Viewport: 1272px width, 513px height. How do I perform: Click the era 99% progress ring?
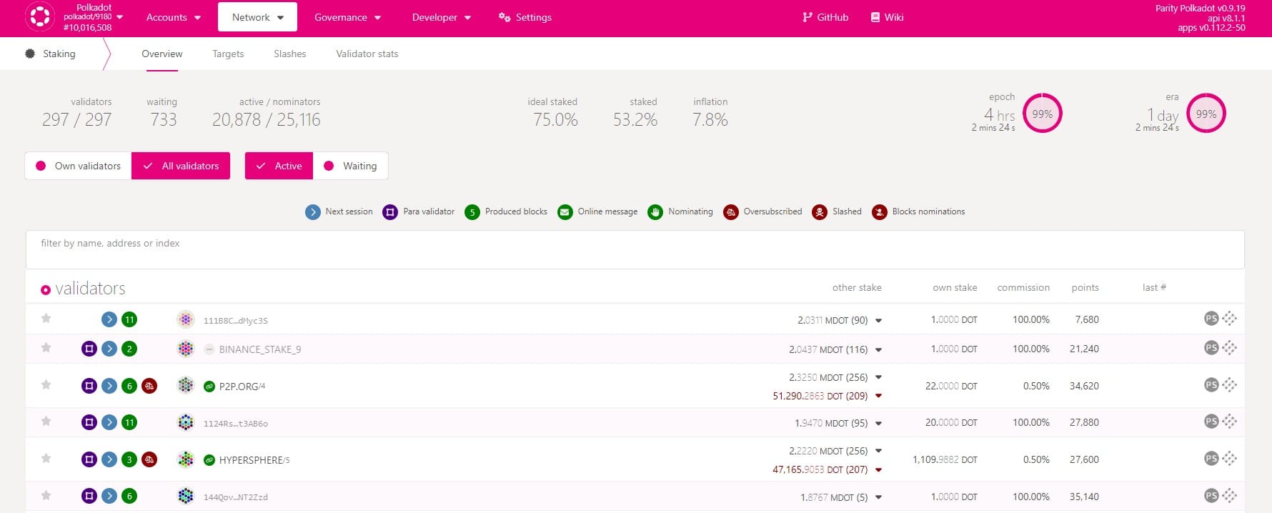(x=1206, y=114)
